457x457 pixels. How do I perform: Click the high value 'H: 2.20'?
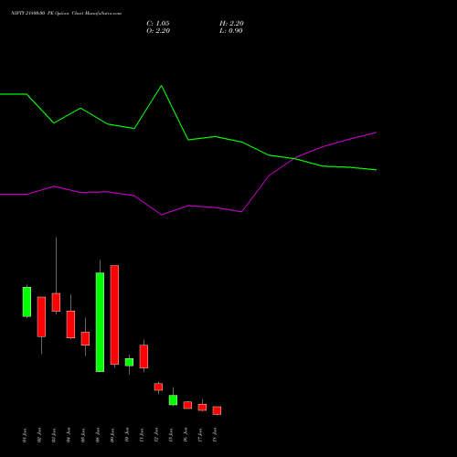(231, 24)
